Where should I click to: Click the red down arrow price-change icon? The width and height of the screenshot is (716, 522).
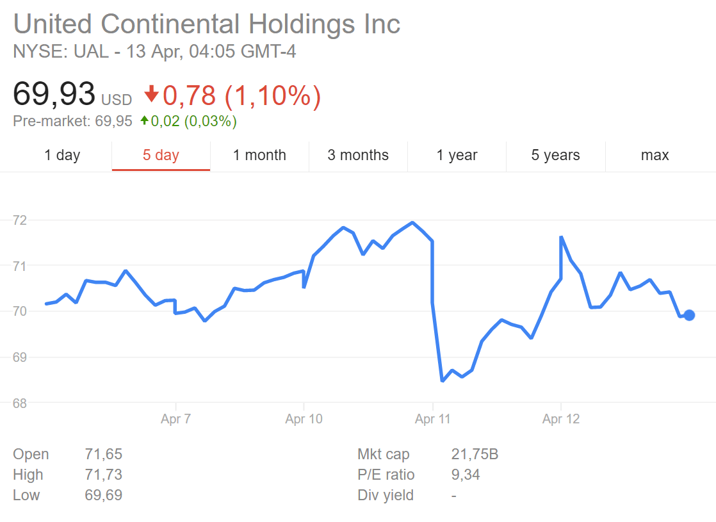pos(151,95)
